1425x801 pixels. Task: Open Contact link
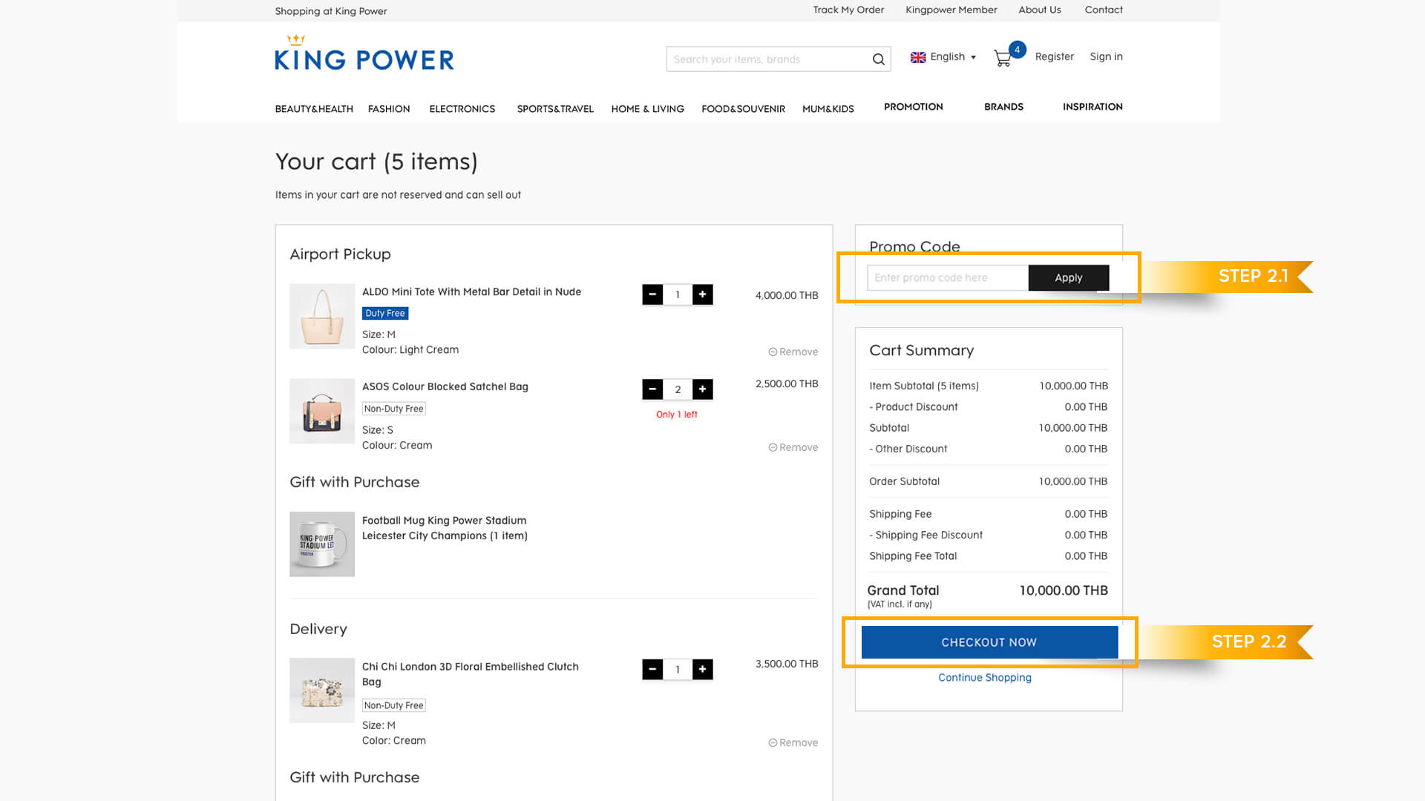pyautogui.click(x=1104, y=10)
